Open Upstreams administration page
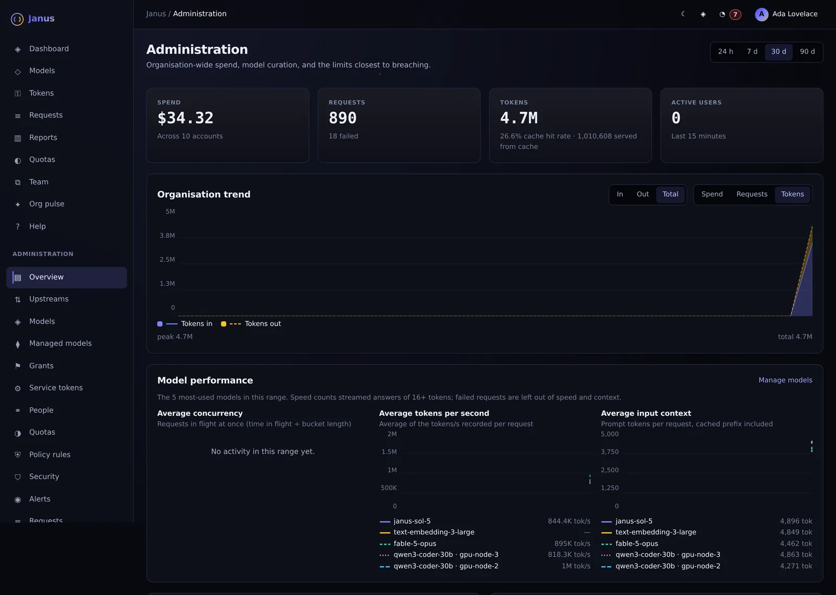Screen dimensions: 836x595 coord(66,299)
